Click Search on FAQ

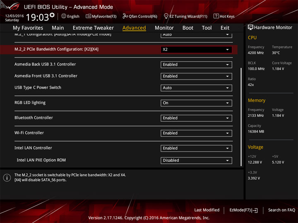[281, 210]
